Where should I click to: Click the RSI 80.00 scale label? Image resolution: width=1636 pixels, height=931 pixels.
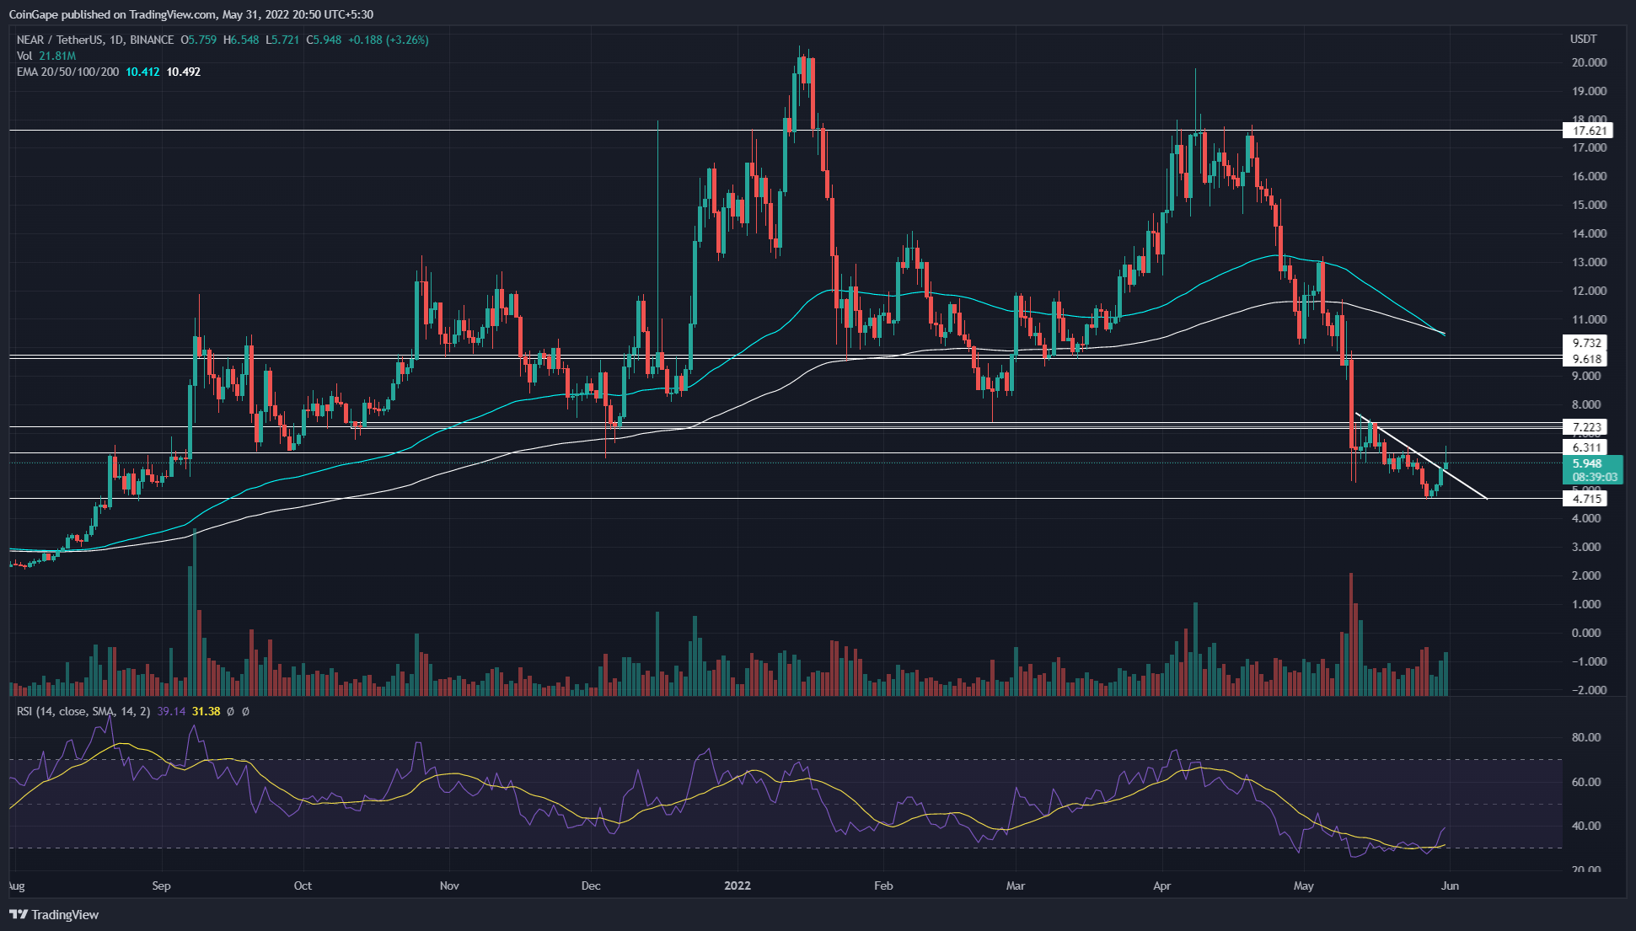[1586, 737]
